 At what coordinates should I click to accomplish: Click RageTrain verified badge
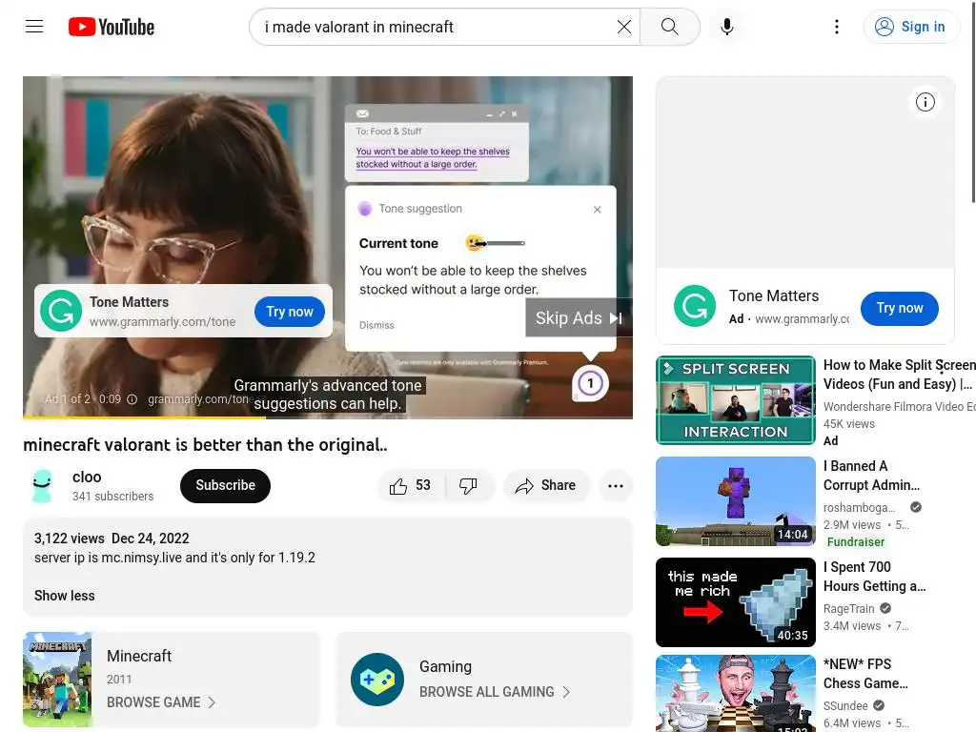pos(885,608)
